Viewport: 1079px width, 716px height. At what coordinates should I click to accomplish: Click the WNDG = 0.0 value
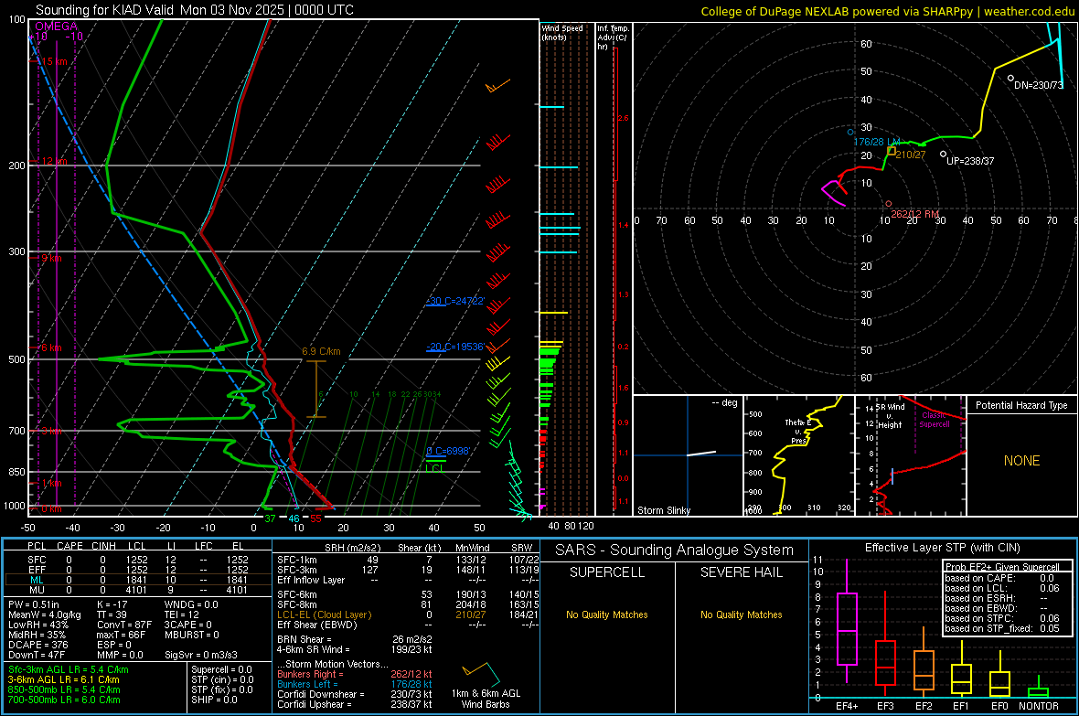(x=191, y=604)
